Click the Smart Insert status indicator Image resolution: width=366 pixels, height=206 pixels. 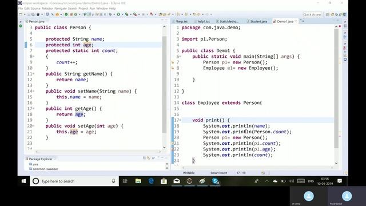[218, 173]
